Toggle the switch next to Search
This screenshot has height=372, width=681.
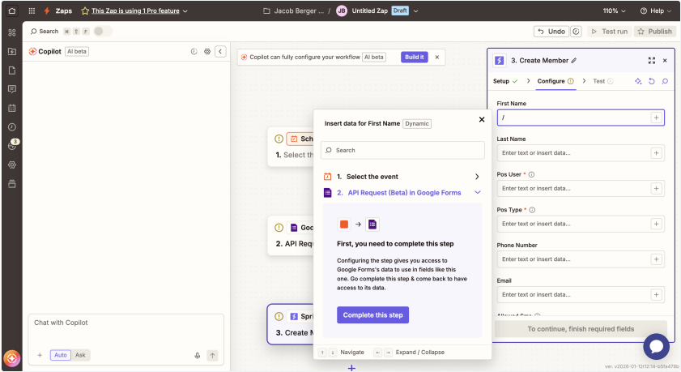103,32
